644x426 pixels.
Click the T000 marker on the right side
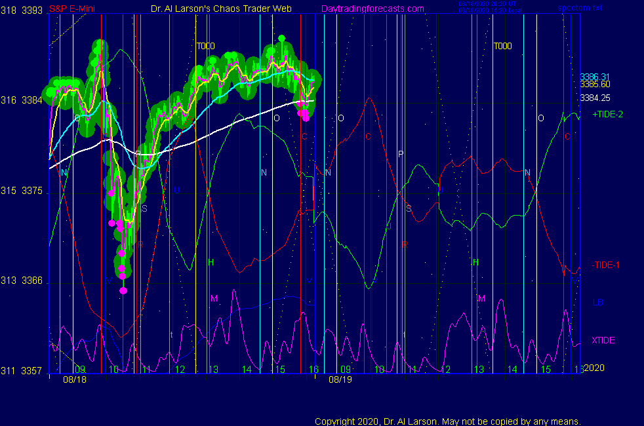pyautogui.click(x=503, y=47)
